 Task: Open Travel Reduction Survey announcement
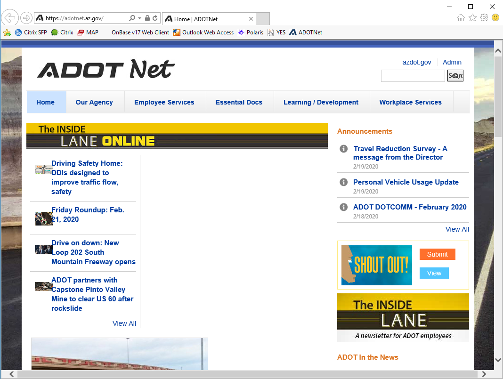pos(400,153)
